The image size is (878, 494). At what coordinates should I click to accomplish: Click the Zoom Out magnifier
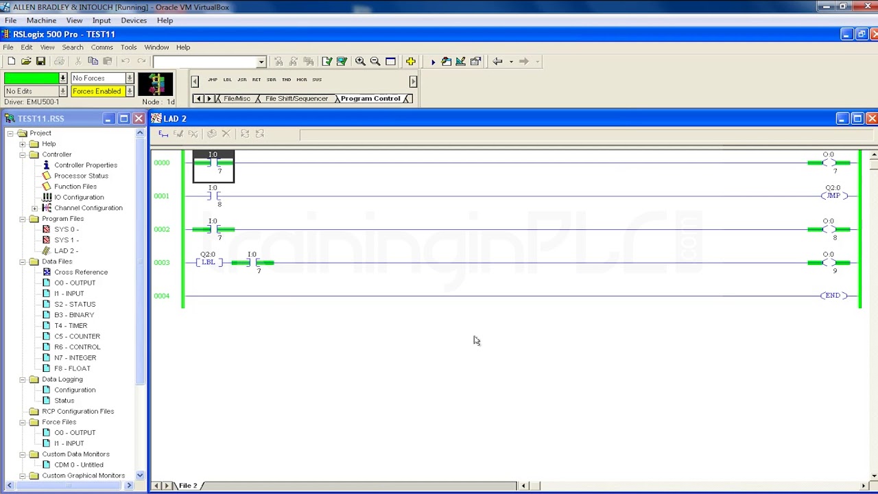tap(375, 61)
